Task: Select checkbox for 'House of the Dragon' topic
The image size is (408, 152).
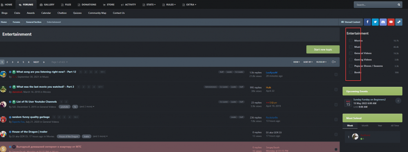Action: tap(336, 134)
